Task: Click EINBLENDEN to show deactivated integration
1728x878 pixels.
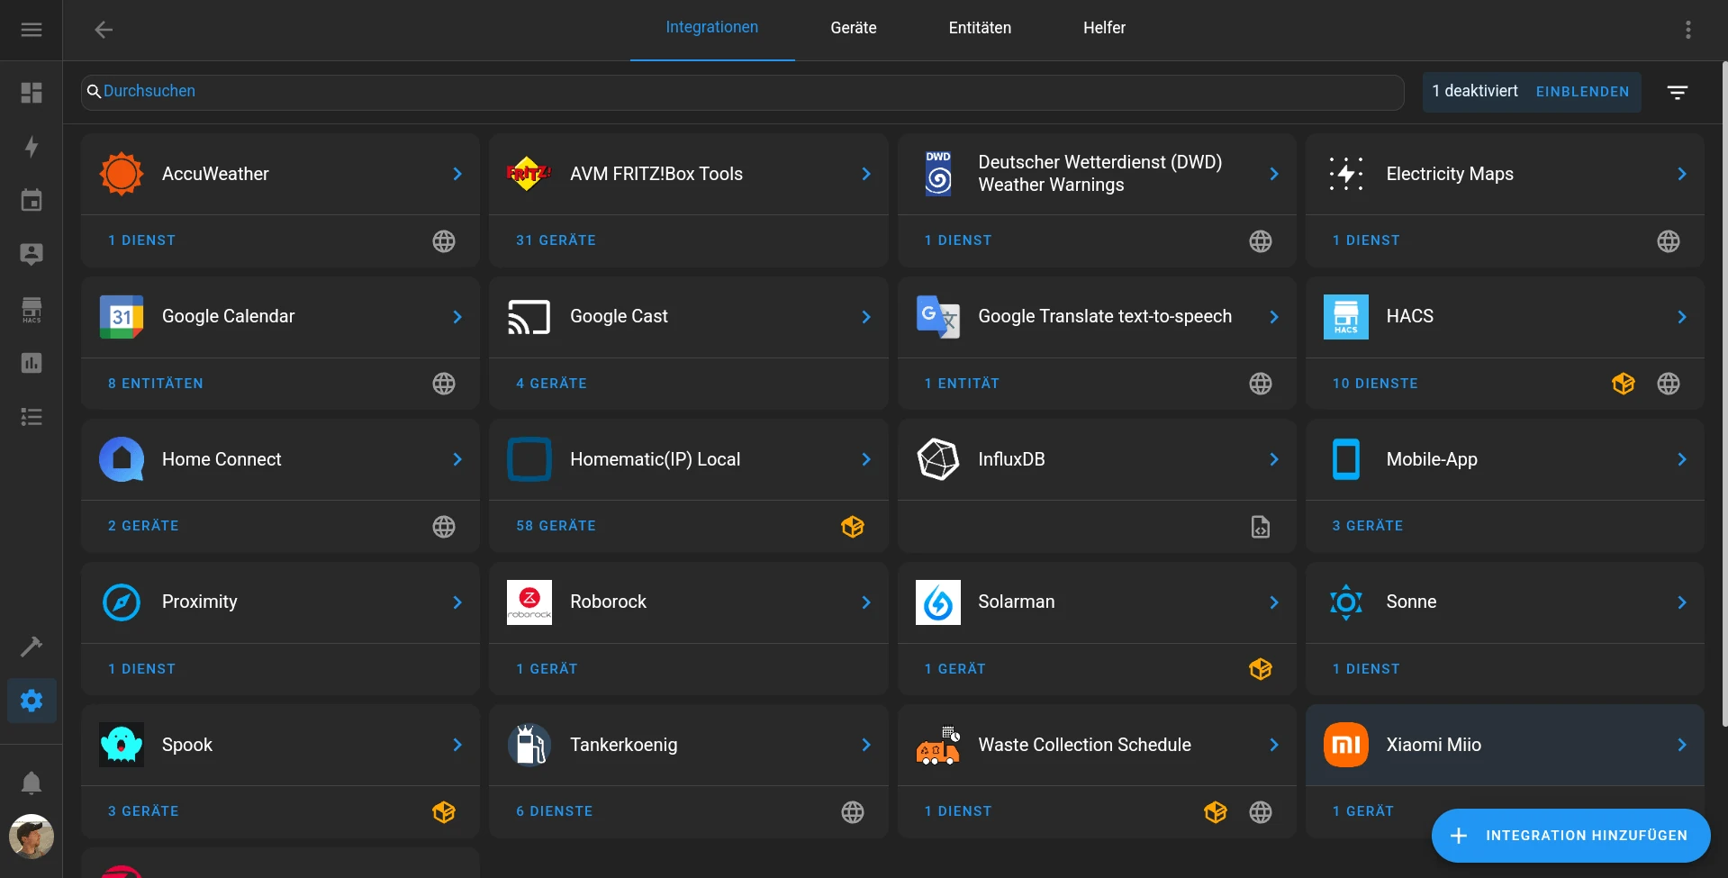Action: [1582, 92]
